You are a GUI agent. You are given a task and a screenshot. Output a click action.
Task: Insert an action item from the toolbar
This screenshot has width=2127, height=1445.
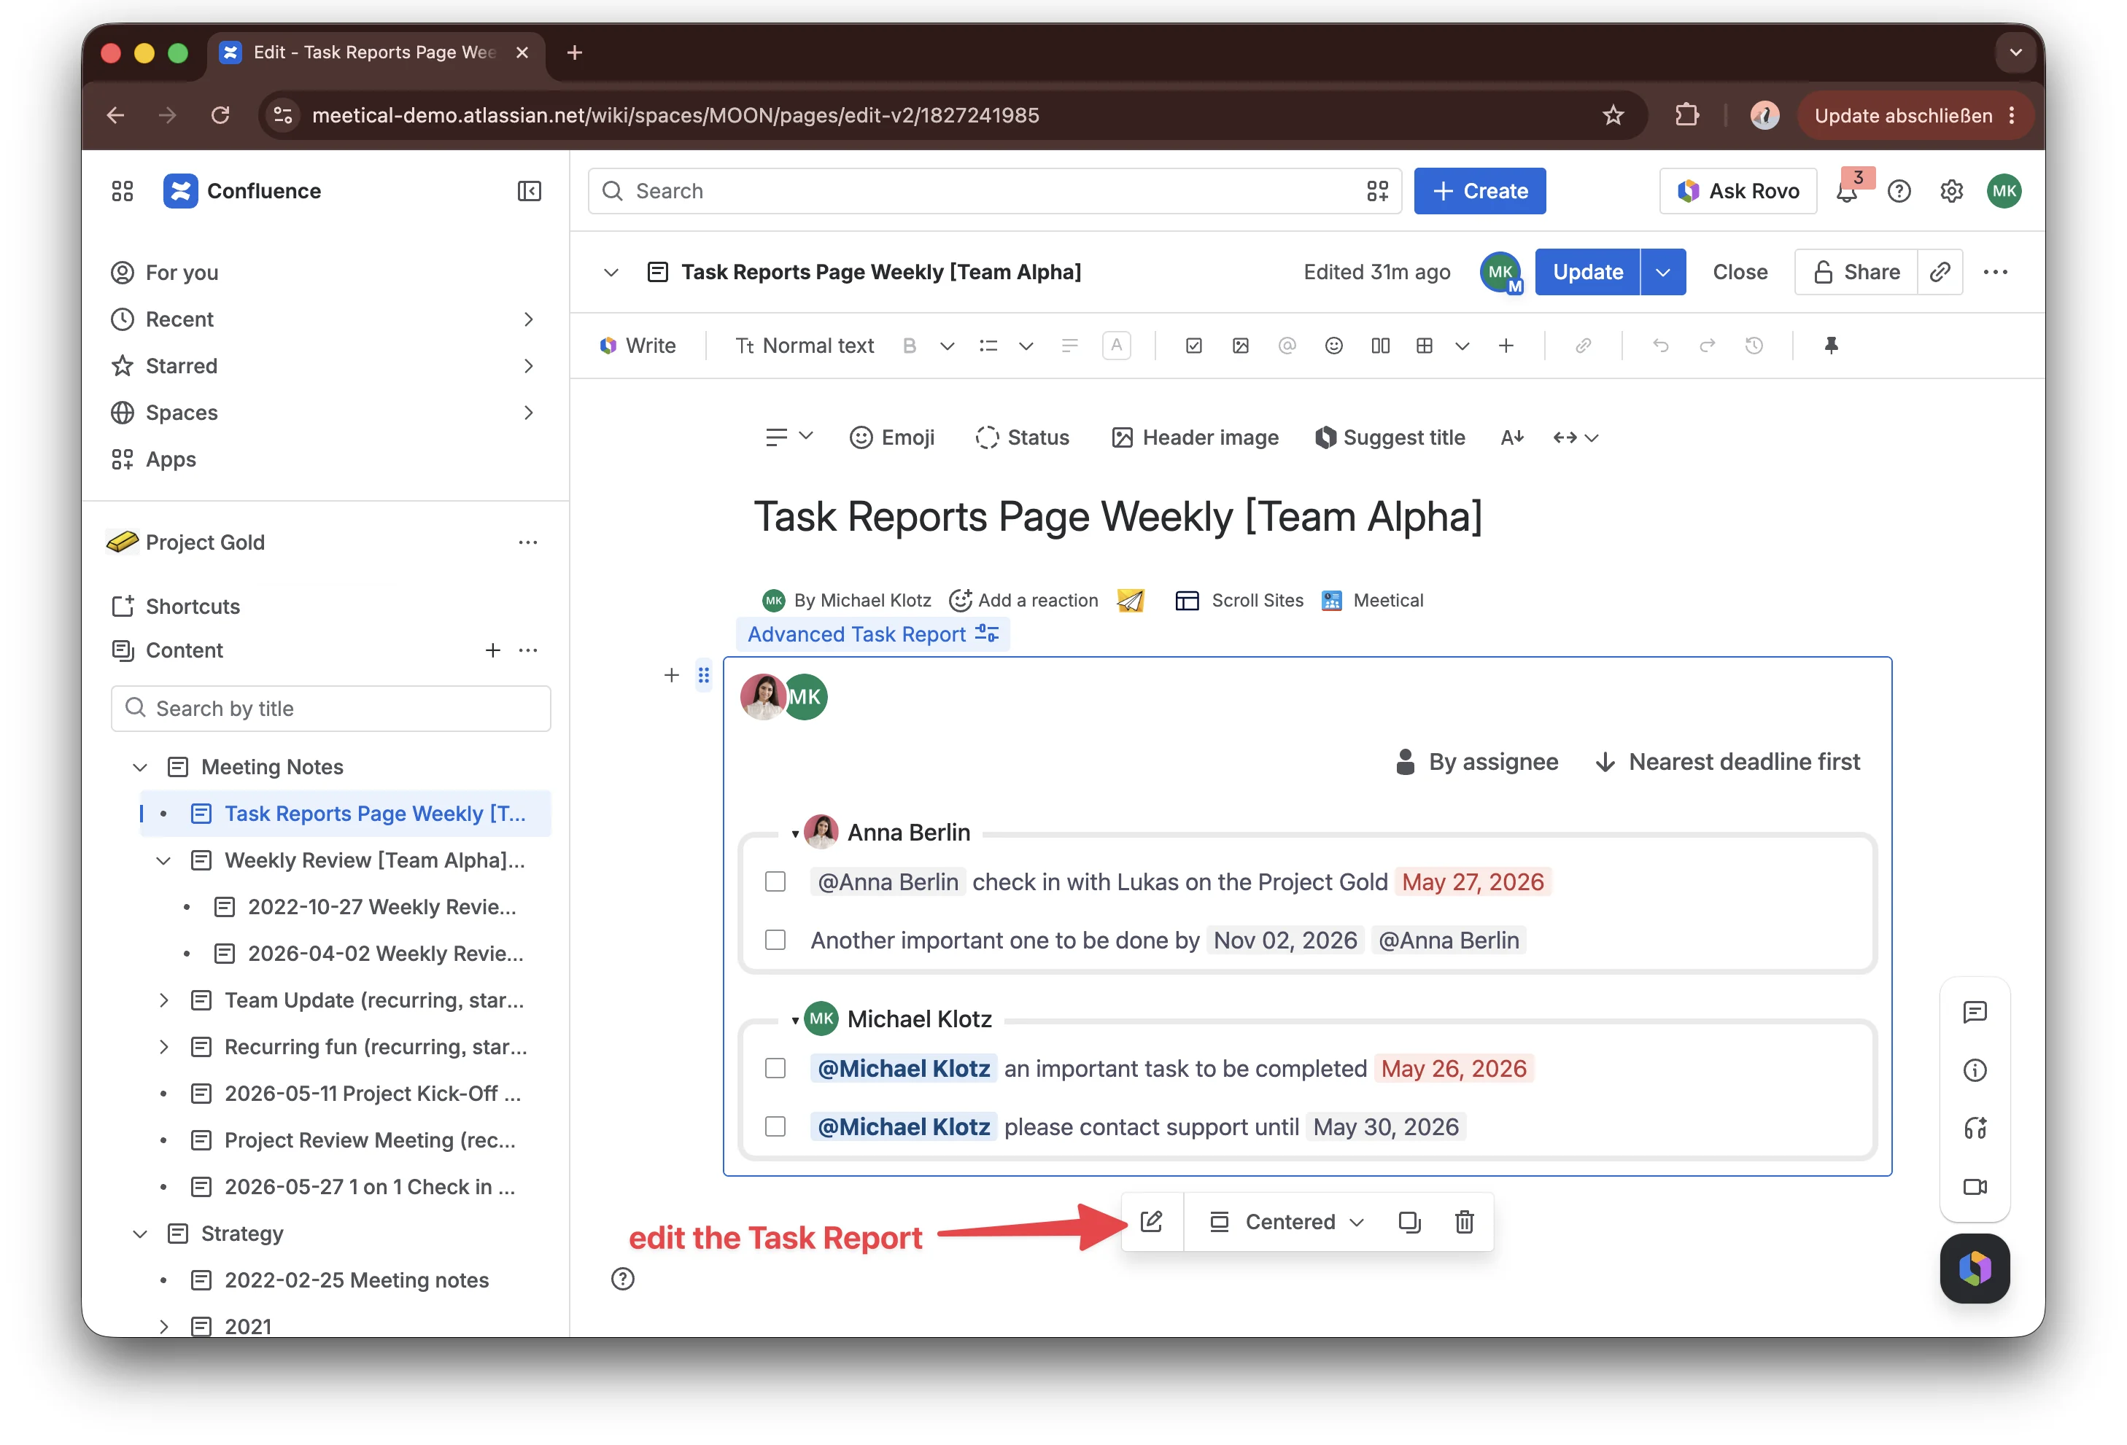point(1193,346)
